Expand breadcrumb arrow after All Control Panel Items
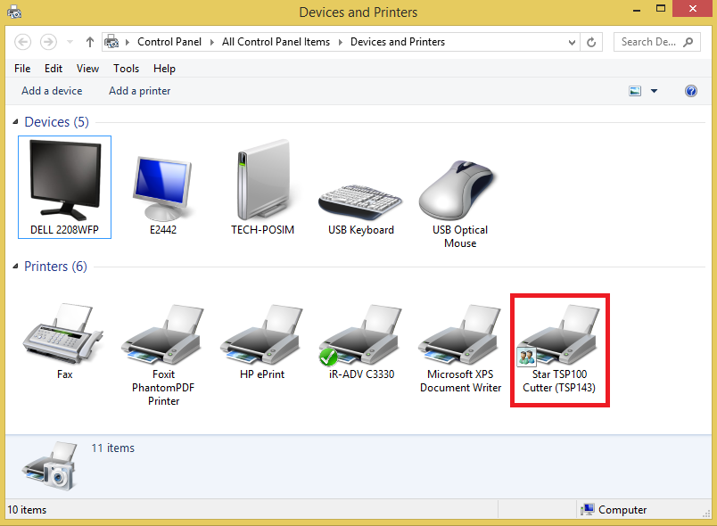 (x=340, y=42)
